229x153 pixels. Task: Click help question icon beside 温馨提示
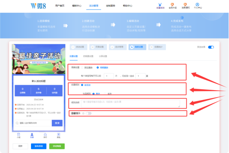[83, 113]
